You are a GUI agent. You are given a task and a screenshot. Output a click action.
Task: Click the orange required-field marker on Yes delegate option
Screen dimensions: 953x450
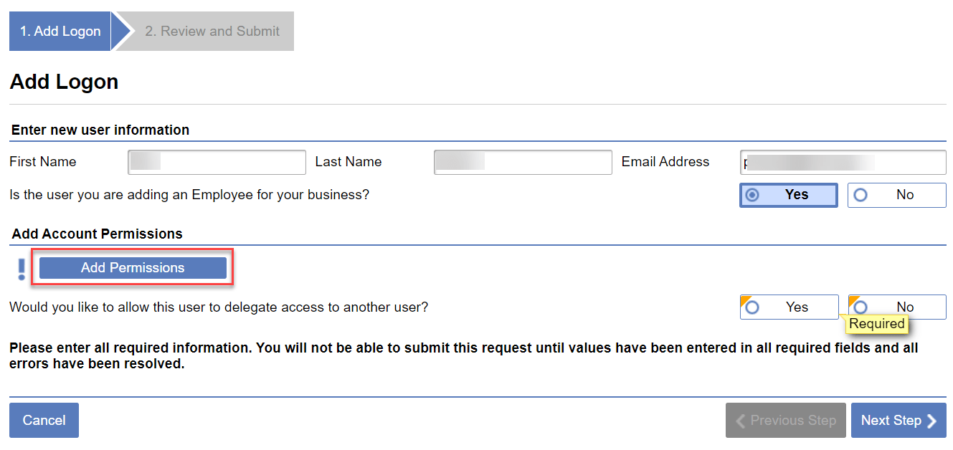(x=745, y=299)
